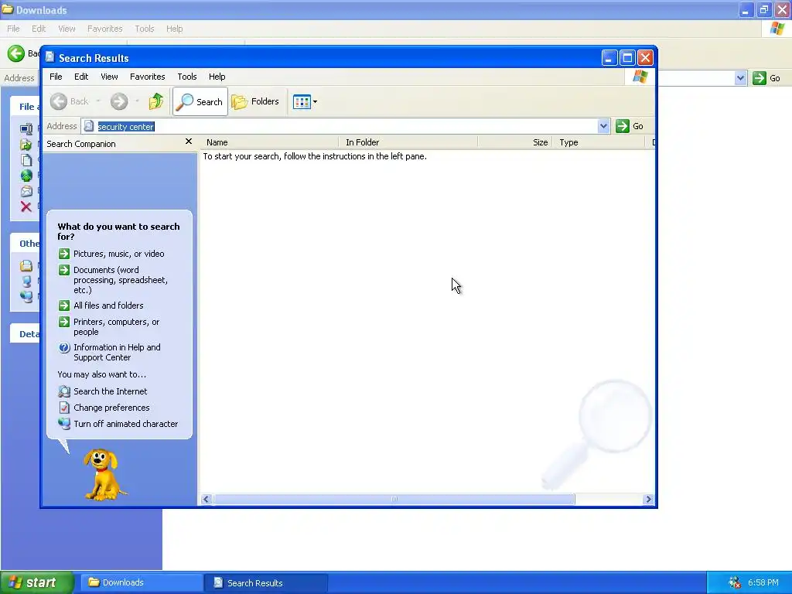Click help icon beside Information in Help

tap(64, 347)
